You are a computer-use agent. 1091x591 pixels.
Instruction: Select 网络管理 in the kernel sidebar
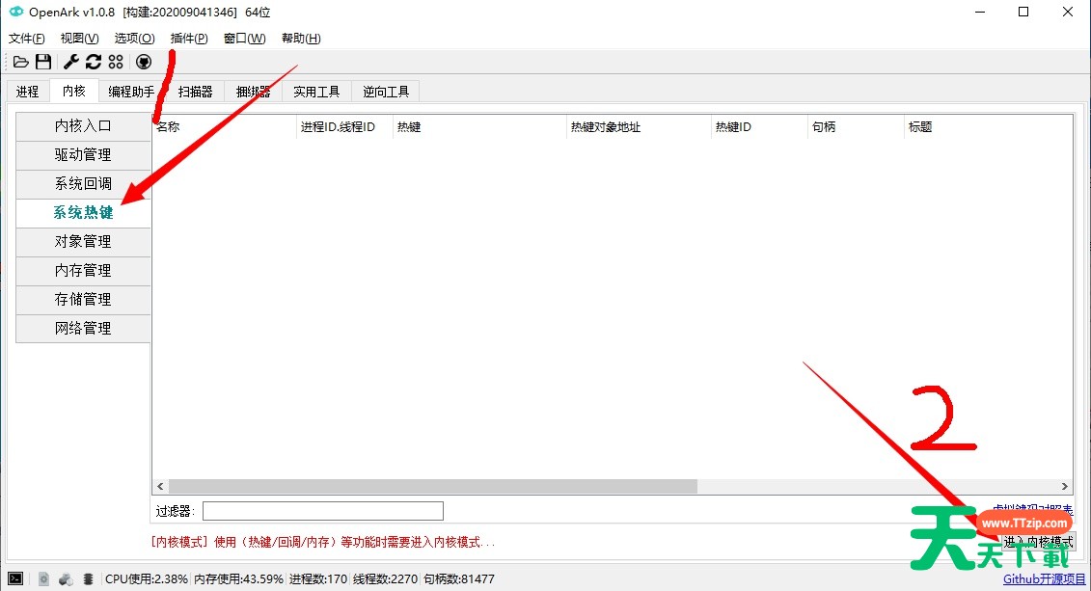83,328
